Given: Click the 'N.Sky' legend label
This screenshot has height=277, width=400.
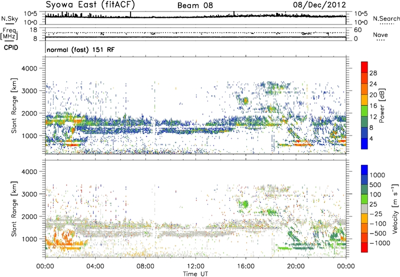Looking at the screenshot, I should [x=9, y=18].
